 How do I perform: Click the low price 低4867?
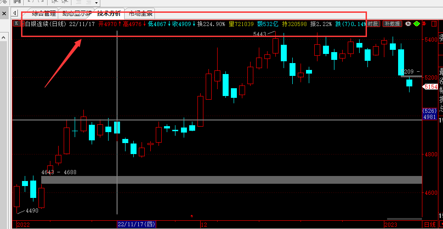(x=157, y=24)
